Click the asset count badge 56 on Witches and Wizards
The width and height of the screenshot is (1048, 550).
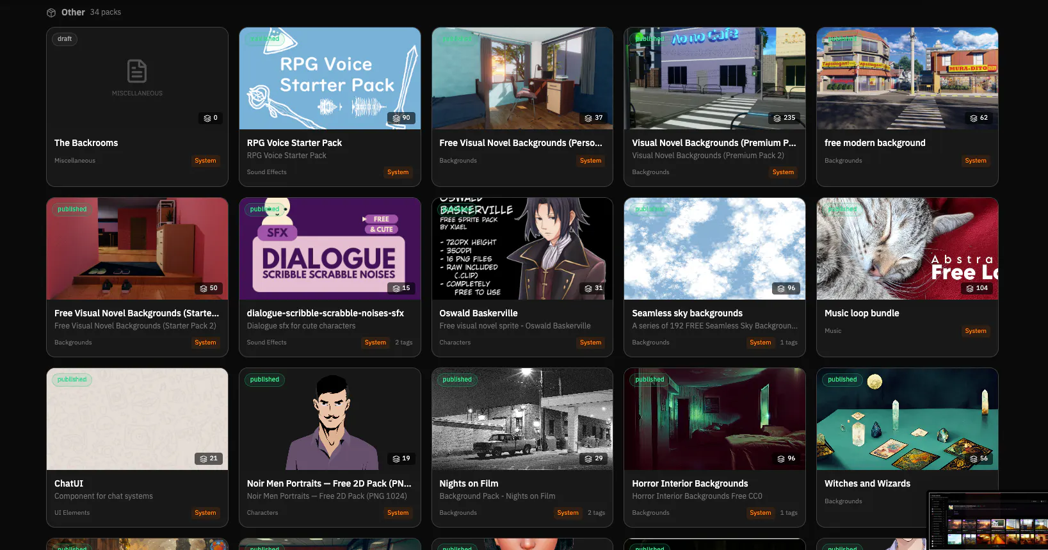point(979,458)
